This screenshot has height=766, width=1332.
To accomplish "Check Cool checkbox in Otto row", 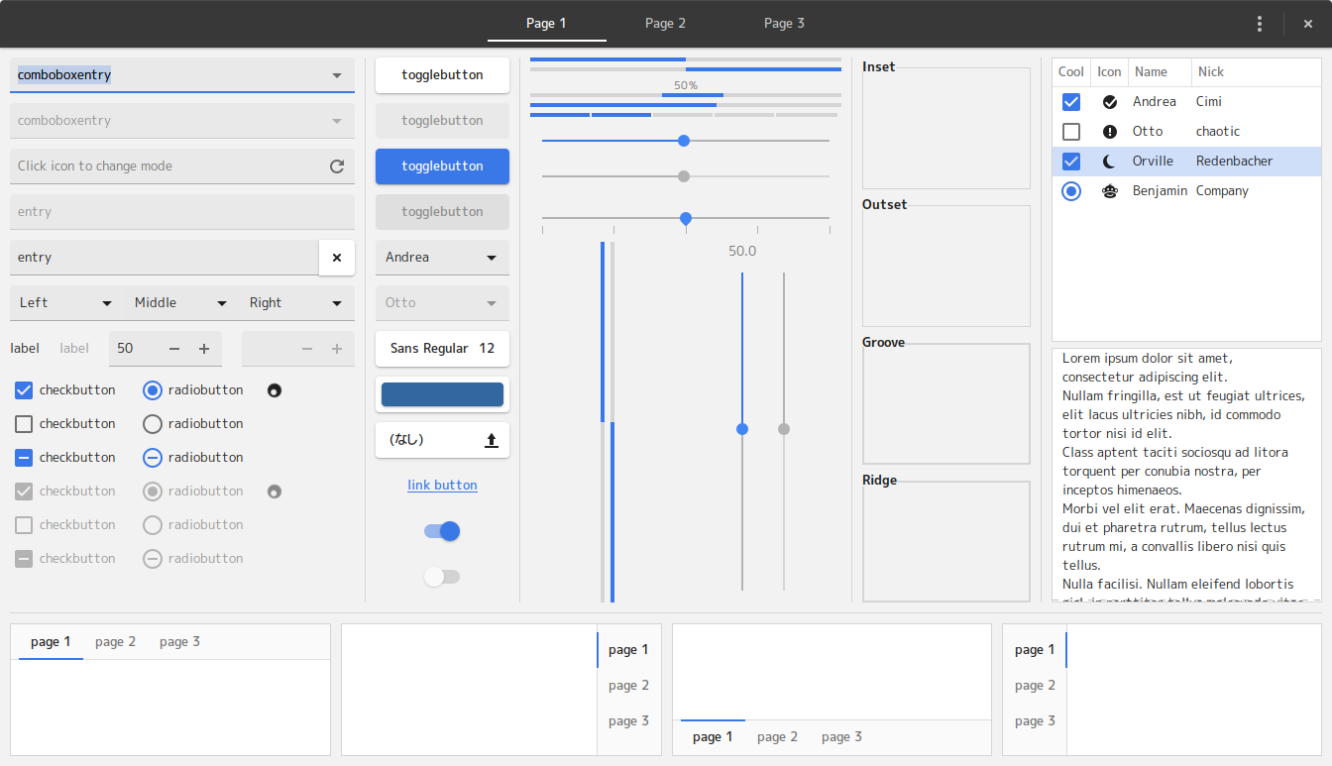I will [x=1071, y=132].
